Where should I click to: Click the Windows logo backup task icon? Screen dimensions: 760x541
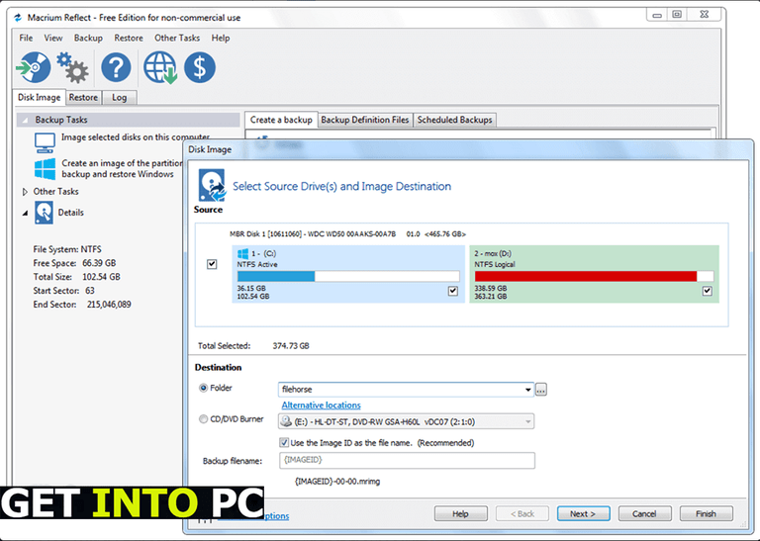tap(45, 169)
